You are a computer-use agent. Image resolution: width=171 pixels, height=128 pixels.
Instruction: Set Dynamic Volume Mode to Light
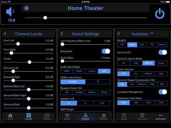(136, 63)
